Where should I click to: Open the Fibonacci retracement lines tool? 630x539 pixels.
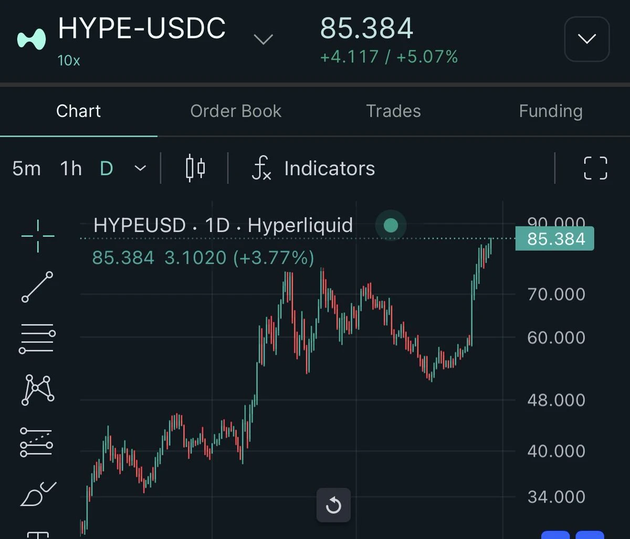(x=37, y=339)
